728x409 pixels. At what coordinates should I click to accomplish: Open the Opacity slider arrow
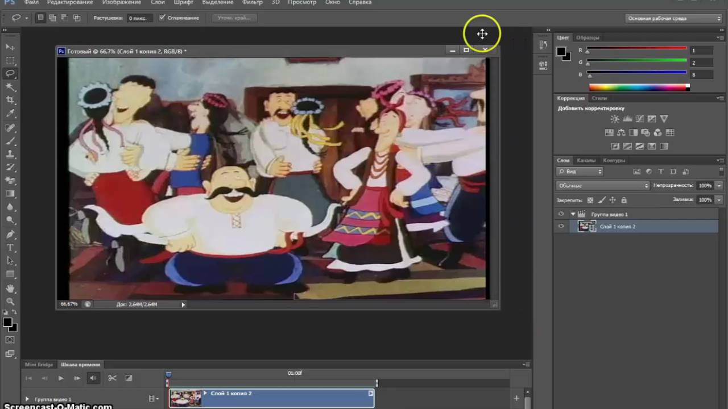(x=719, y=185)
